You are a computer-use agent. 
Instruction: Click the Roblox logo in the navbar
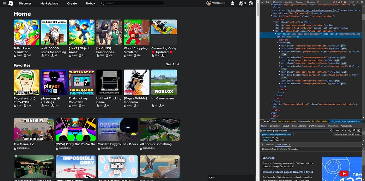pos(11,3)
